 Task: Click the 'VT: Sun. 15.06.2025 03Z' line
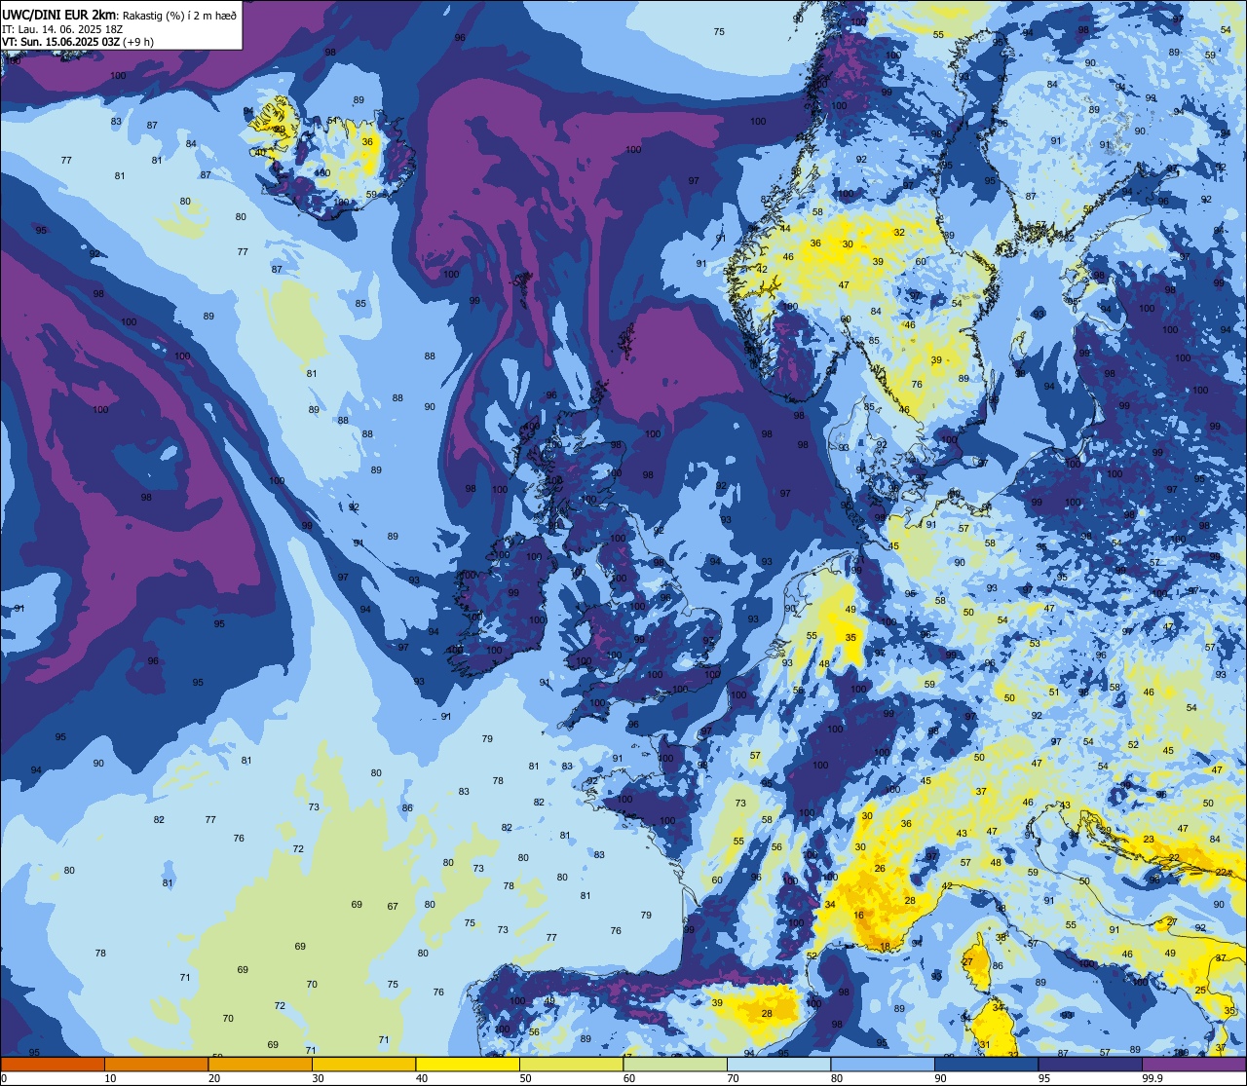(x=61, y=42)
